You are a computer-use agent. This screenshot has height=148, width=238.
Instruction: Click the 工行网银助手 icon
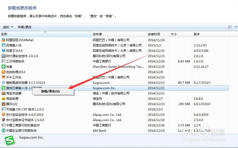(x=3, y=61)
